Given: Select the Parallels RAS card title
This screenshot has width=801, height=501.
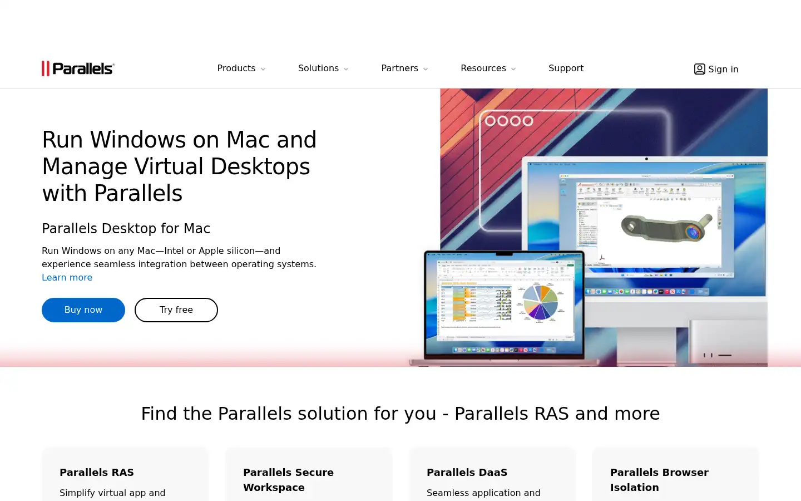Looking at the screenshot, I should (x=97, y=472).
